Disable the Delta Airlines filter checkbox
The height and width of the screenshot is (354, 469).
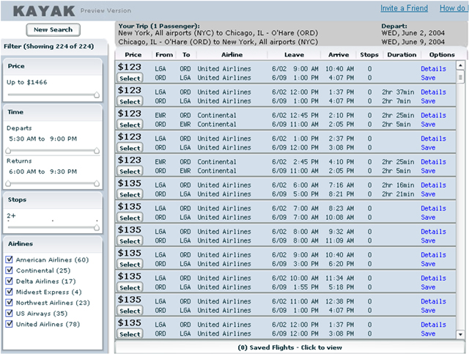(x=10, y=281)
